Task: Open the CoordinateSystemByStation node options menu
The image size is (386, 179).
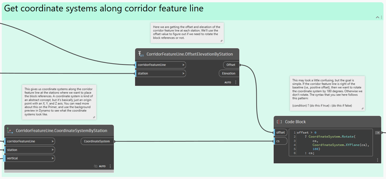Action: 110,166
